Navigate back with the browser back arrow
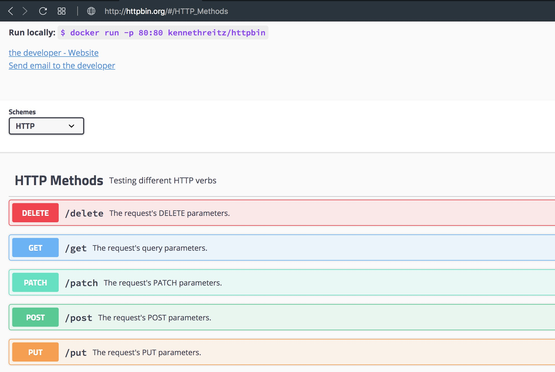Screen dimensions: 555x372 pyautogui.click(x=11, y=11)
